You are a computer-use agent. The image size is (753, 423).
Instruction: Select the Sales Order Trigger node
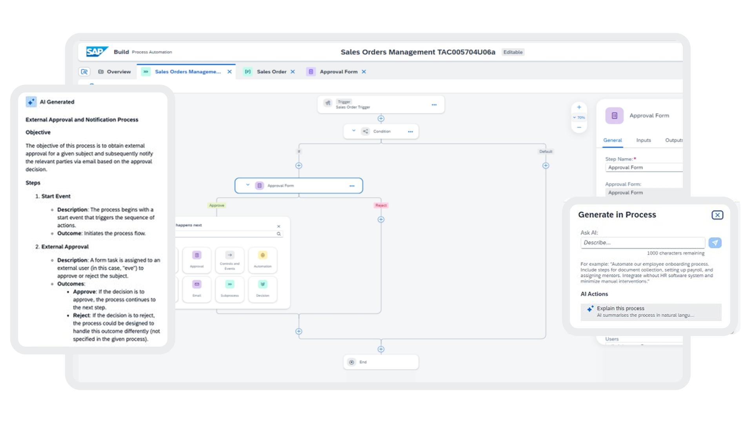tap(381, 105)
